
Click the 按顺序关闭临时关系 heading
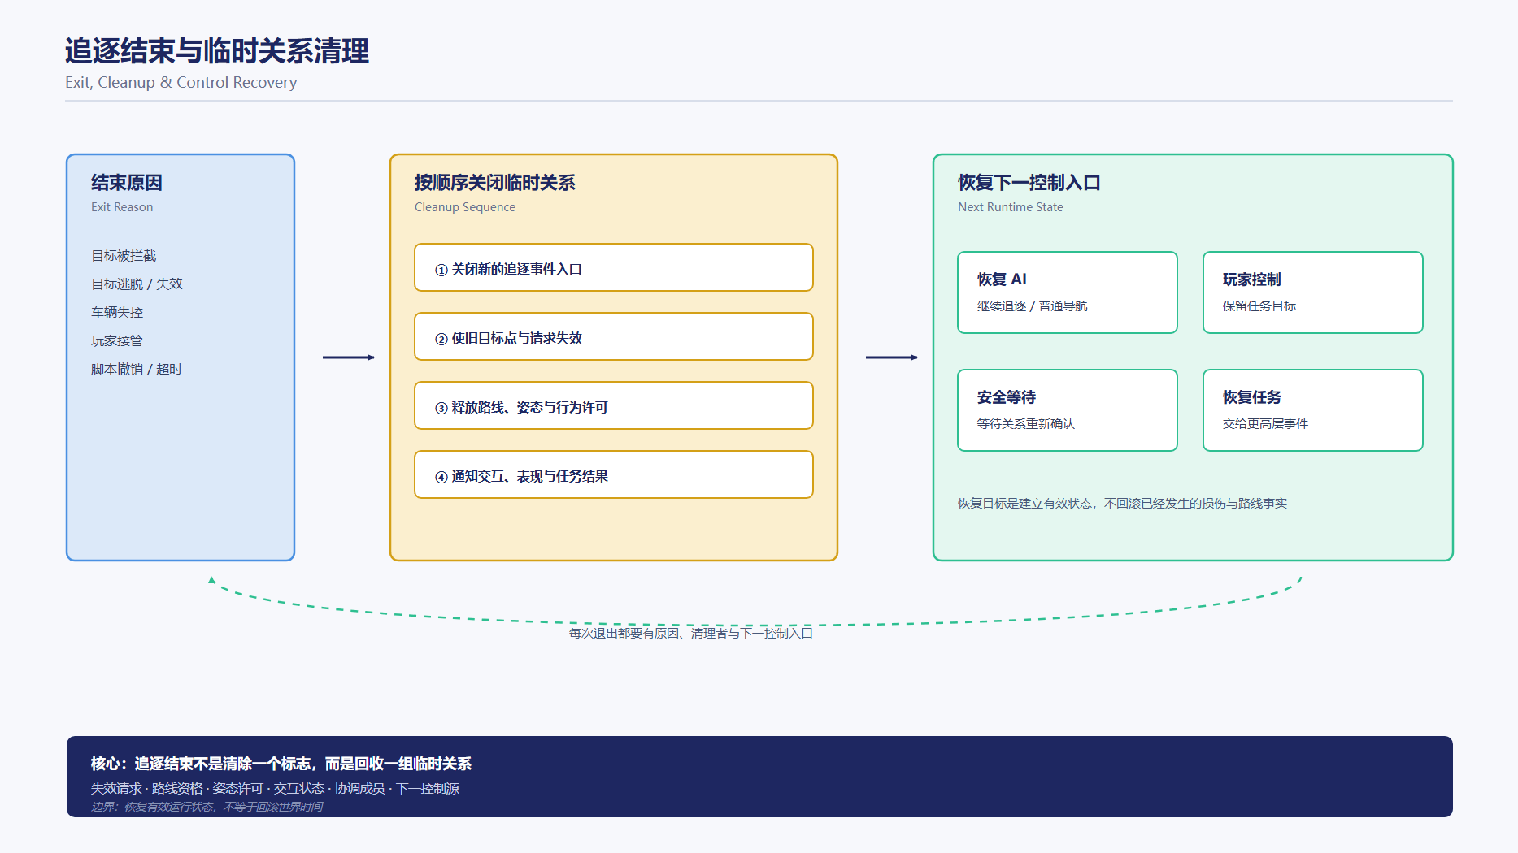click(495, 183)
